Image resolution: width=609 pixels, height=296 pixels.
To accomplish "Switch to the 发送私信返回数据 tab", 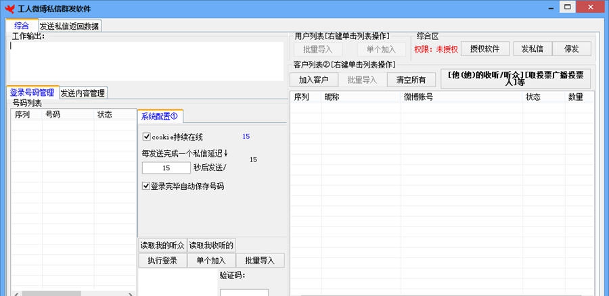I will [x=69, y=26].
